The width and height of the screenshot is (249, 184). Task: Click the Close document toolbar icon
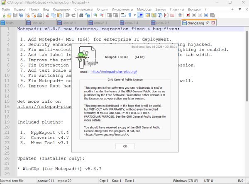pyautogui.click(x=27, y=15)
